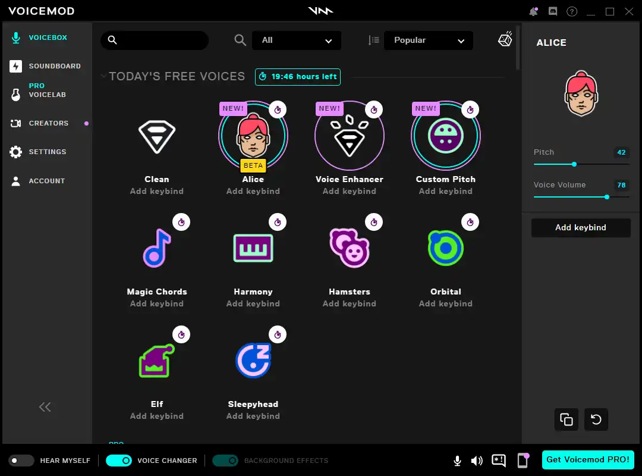The image size is (642, 476).
Task: Copy Alice voice settings icon
Action: coord(567,419)
